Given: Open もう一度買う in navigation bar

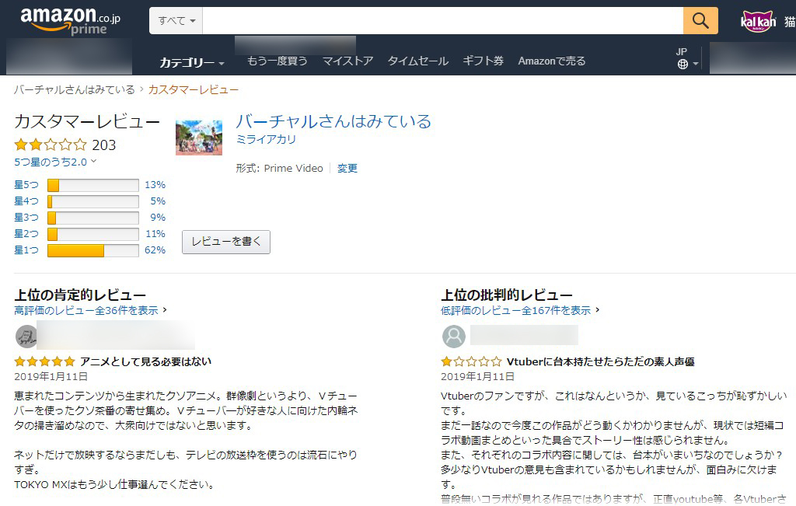Looking at the screenshot, I should point(278,61).
